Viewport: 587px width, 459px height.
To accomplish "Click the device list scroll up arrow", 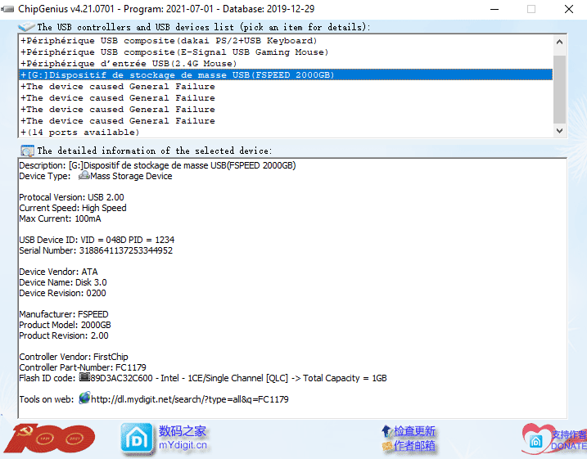I will click(x=560, y=42).
